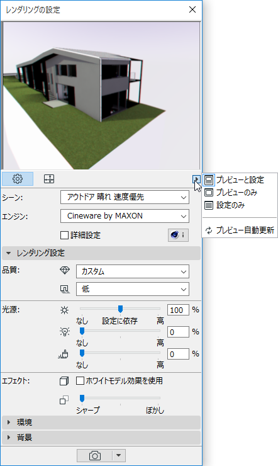Screen dimensions: 278x466
Task: Enable the 詳細設定 checkbox
Action: tap(64, 236)
